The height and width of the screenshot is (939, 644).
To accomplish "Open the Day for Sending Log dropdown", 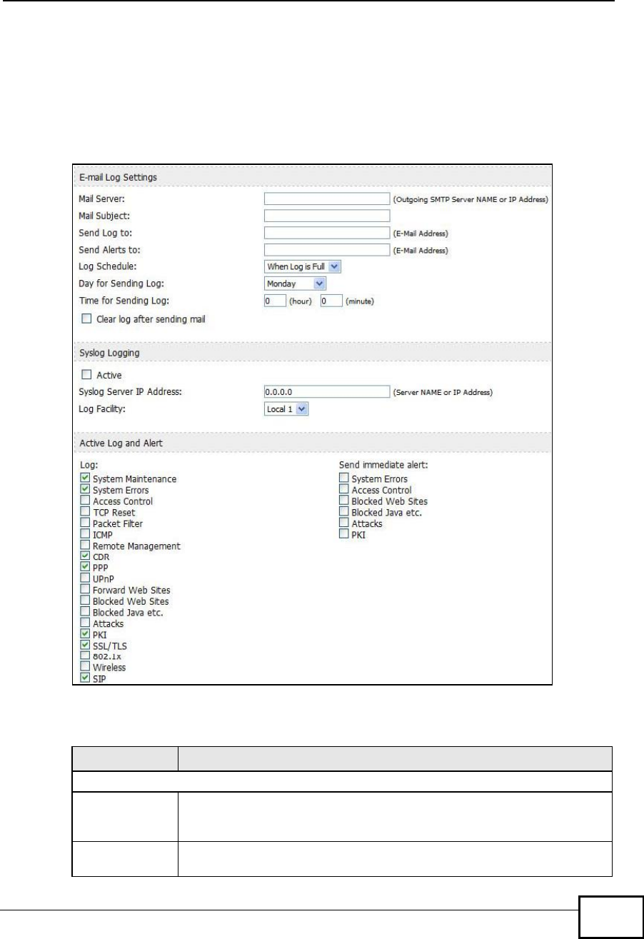I will pos(294,284).
